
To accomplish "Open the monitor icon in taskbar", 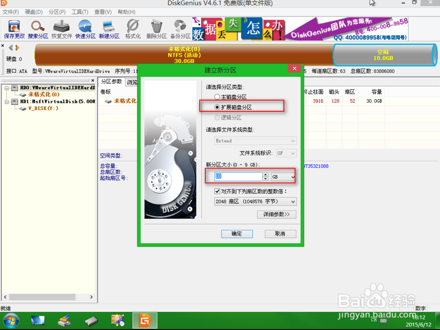I will [37, 320].
